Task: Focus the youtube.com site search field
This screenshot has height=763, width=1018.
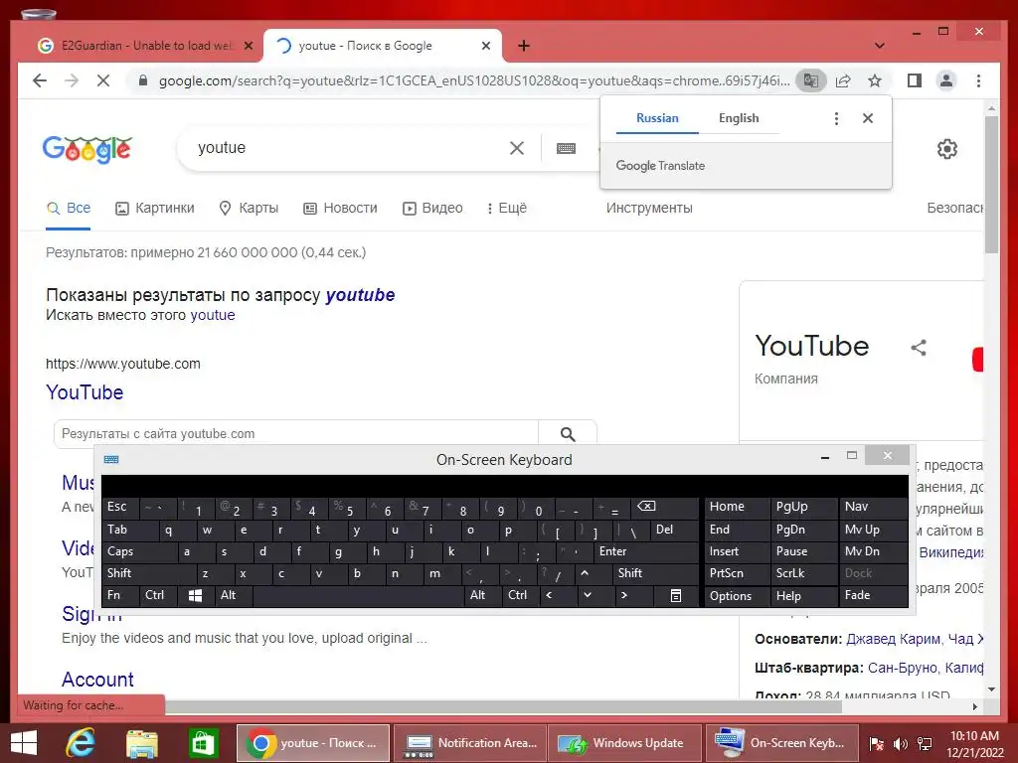Action: click(x=296, y=433)
